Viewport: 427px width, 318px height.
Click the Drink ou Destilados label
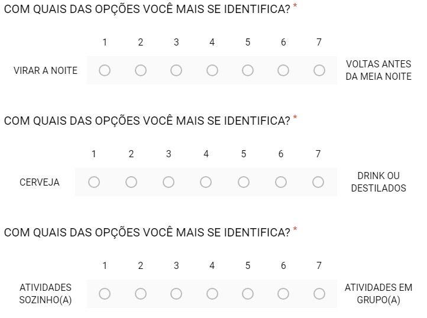coord(379,182)
